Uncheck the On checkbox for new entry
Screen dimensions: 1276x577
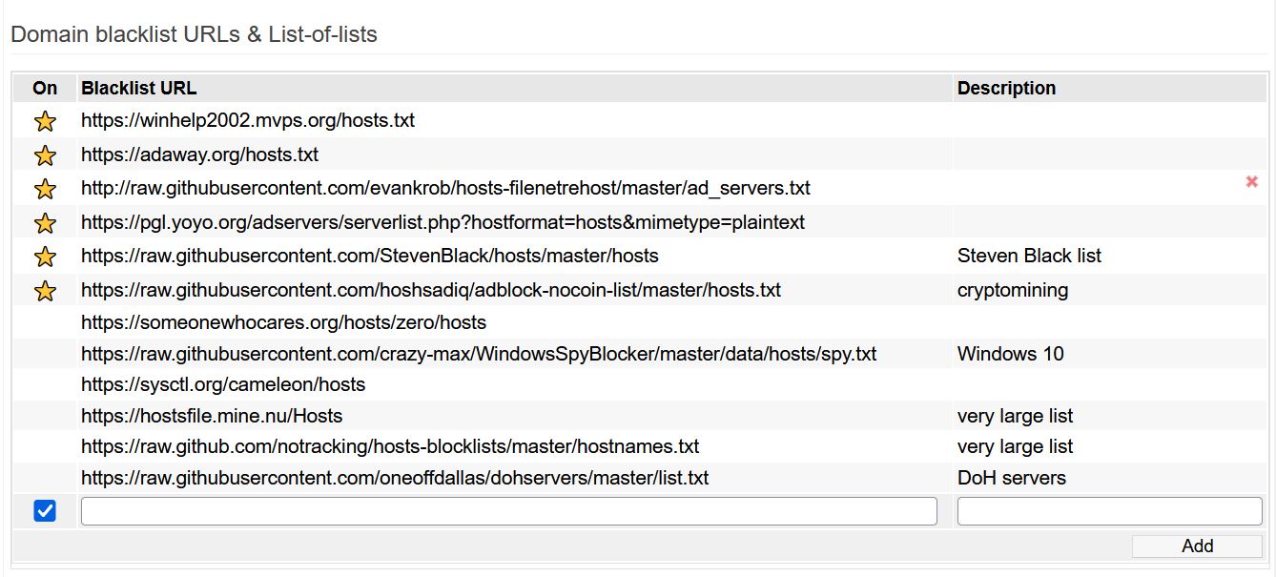[45, 511]
